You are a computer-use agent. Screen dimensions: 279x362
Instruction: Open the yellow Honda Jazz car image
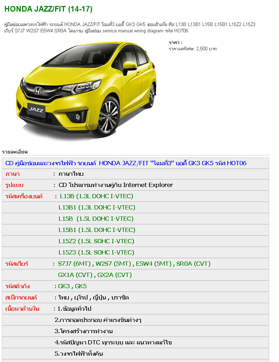coord(86,91)
